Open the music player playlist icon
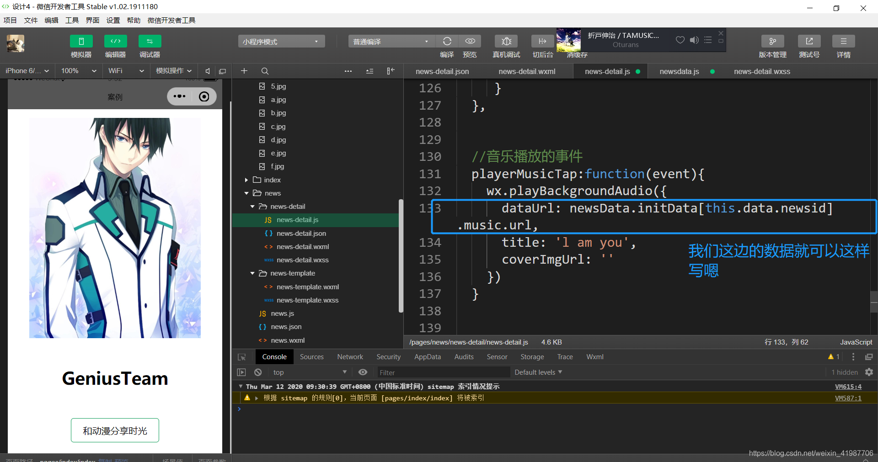 [x=708, y=40]
